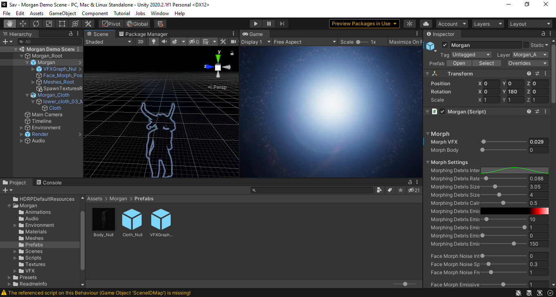
Task: Open the Assets menu
Action: pyautogui.click(x=36, y=13)
